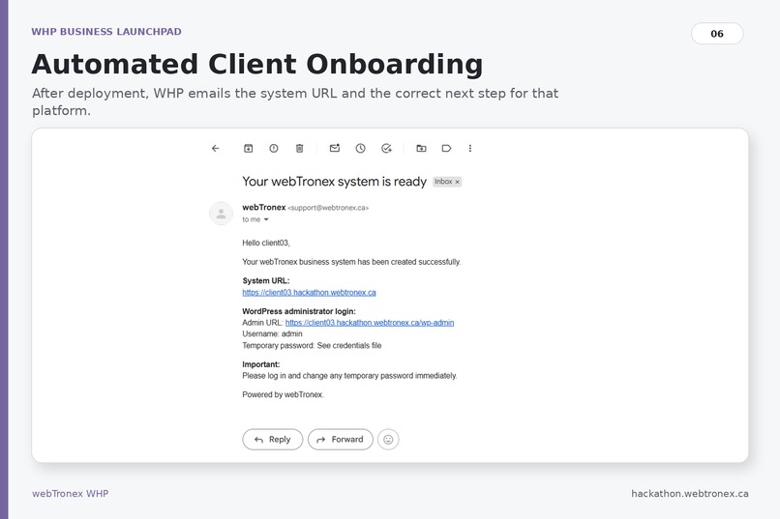Click the Forward button

pyautogui.click(x=341, y=440)
